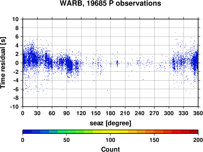Click the dense data cluster near 95 degrees

pyautogui.click(x=69, y=64)
